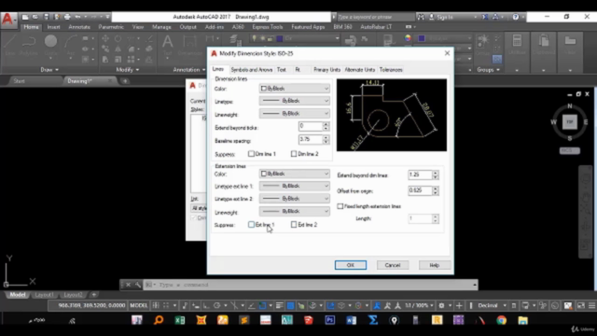Switch to the Layout1 tab
The height and width of the screenshot is (336, 597).
pyautogui.click(x=44, y=295)
